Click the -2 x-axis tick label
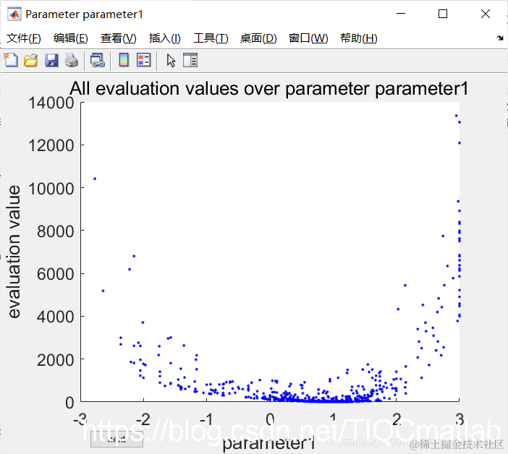Viewport: 508px width, 454px height. 143,420
